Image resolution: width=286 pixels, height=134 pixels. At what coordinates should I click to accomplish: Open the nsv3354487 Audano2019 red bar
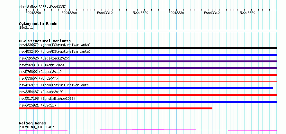(x=148, y=95)
